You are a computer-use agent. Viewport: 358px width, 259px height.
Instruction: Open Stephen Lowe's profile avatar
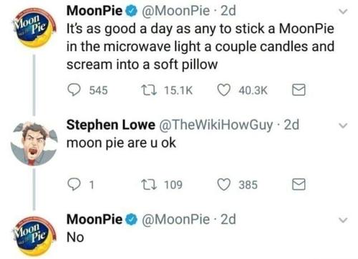(34, 143)
